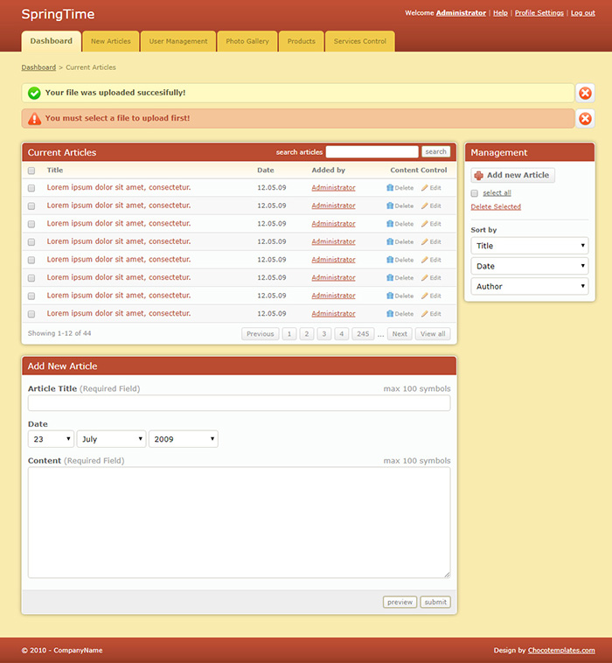
Task: Open the July month dropdown
Action: point(112,439)
